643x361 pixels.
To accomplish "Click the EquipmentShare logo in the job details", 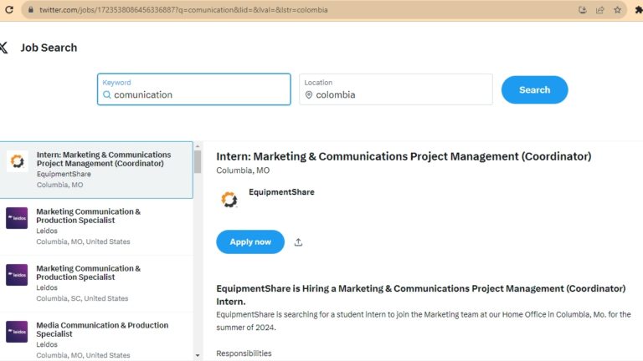I will [x=229, y=200].
